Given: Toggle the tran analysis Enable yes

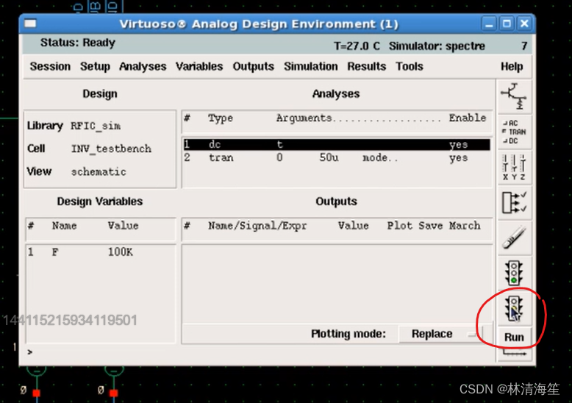Looking at the screenshot, I should pos(458,158).
